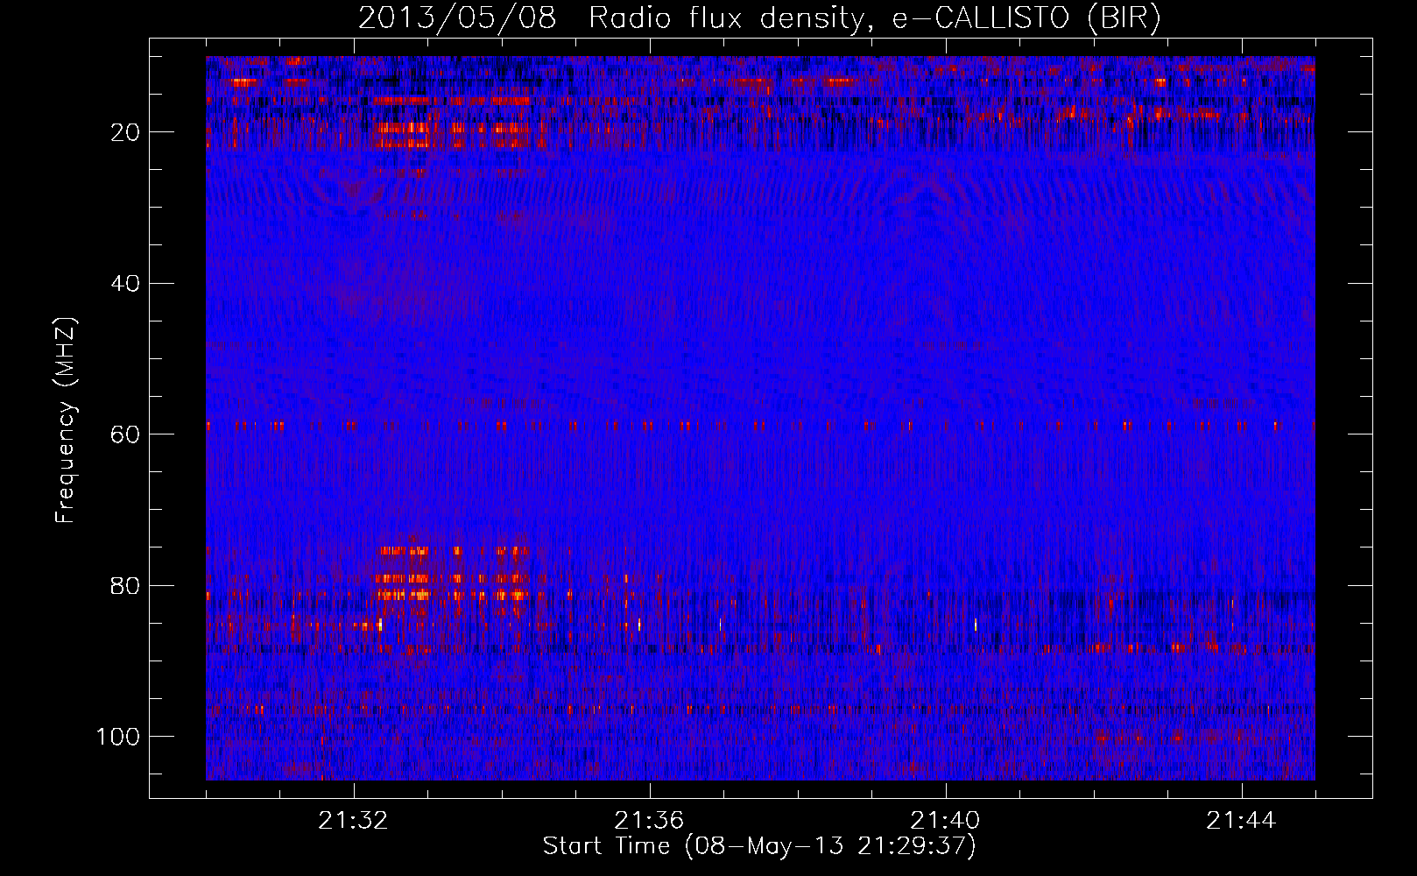The width and height of the screenshot is (1417, 876).
Task: Click the 21:36 time tick label
Action: [649, 821]
